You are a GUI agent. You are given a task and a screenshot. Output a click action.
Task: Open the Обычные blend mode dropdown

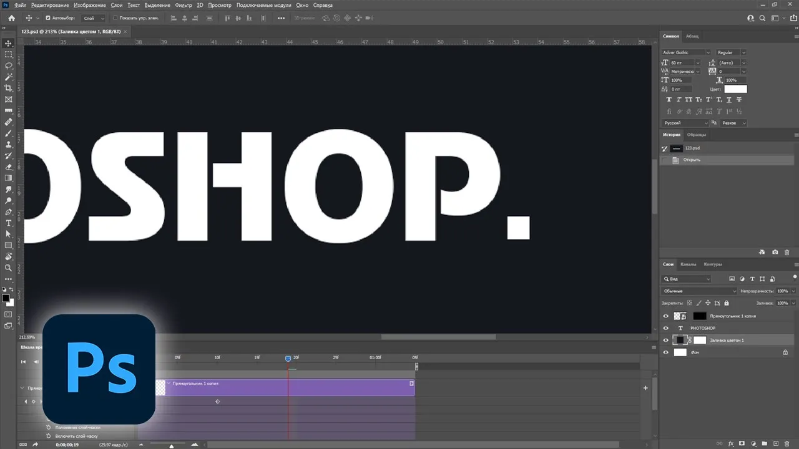[x=699, y=291]
